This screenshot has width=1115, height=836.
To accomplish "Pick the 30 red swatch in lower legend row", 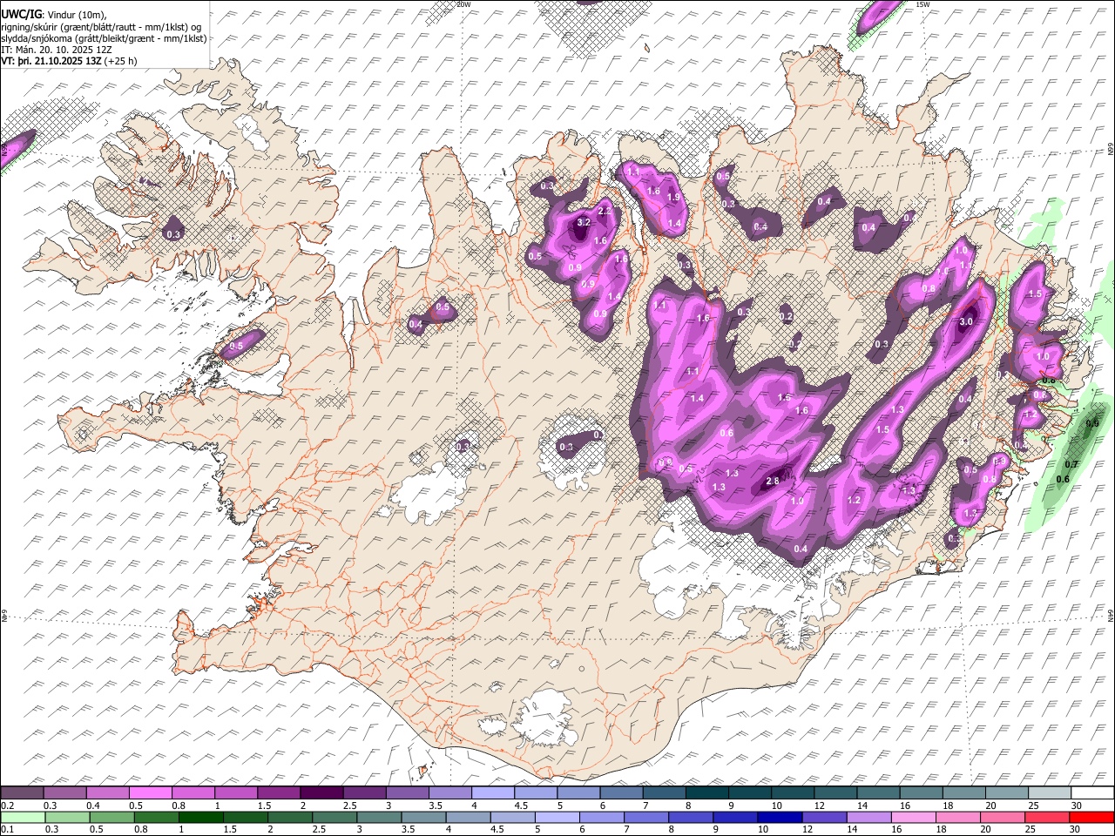I will click(x=1091, y=817).
